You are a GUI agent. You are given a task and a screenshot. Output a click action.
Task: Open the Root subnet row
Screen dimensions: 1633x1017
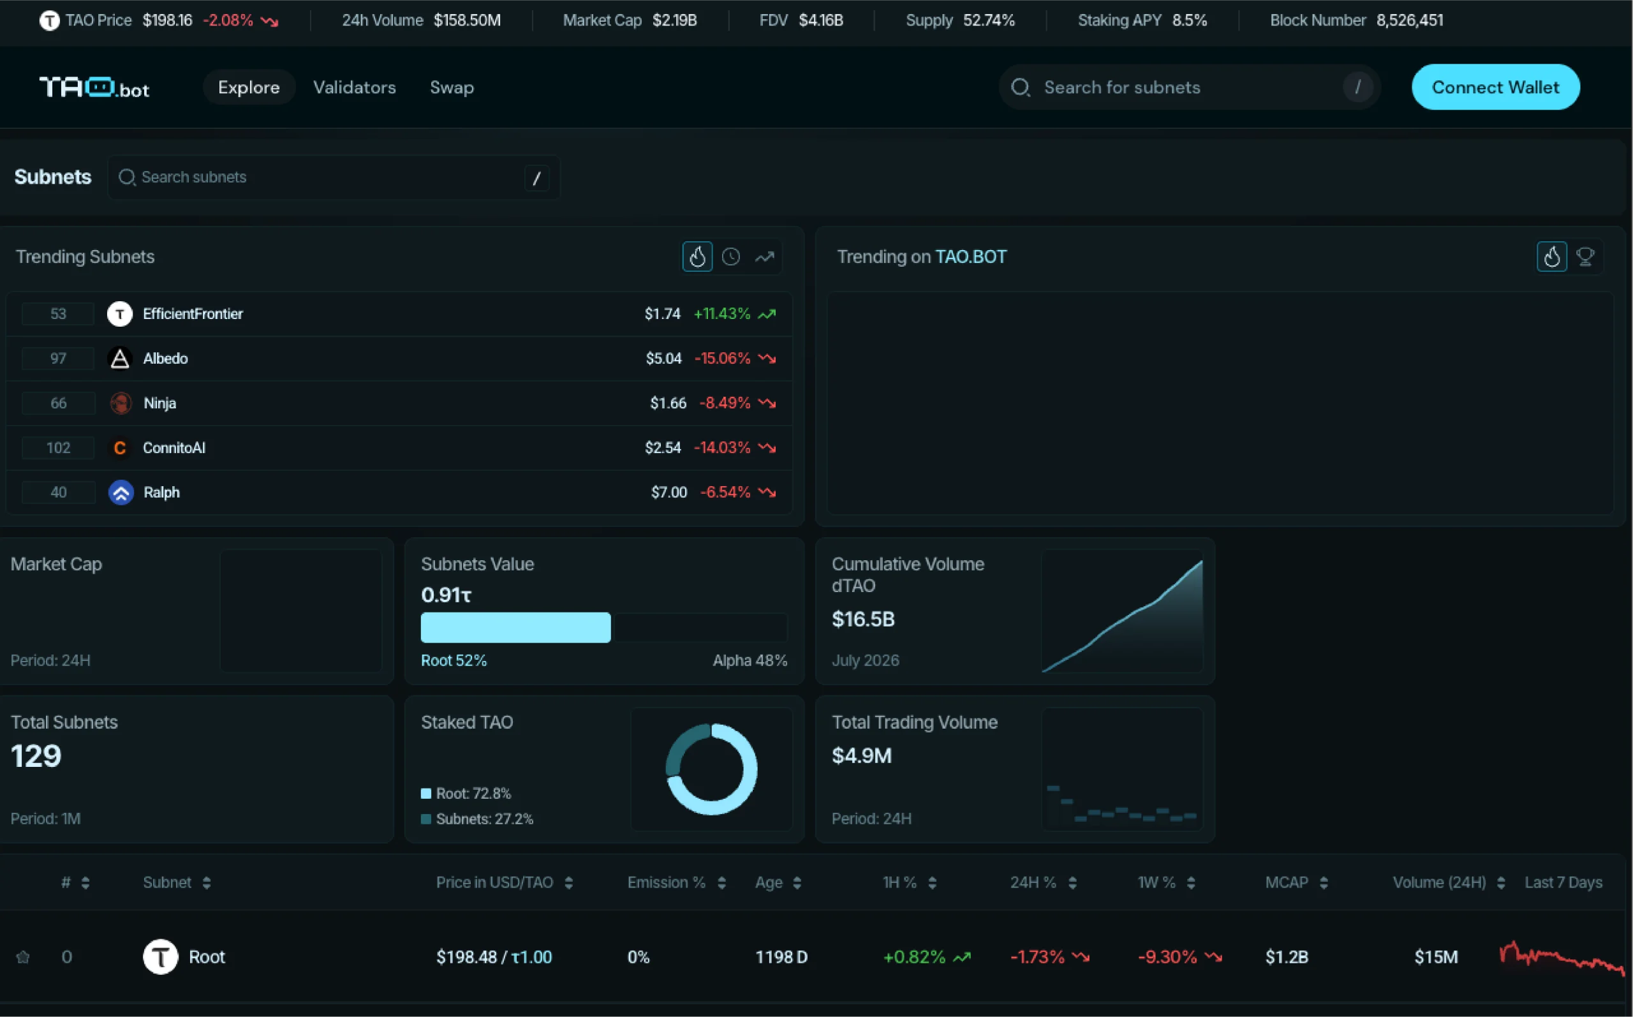point(813,956)
